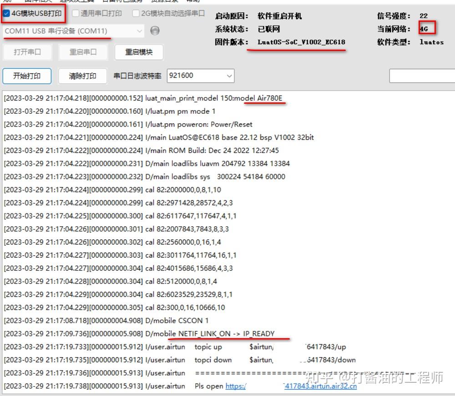Click the 打开串口 button
The width and height of the screenshot is (455, 396).
pos(27,52)
